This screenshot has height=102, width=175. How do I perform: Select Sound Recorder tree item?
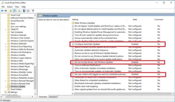(17, 21)
